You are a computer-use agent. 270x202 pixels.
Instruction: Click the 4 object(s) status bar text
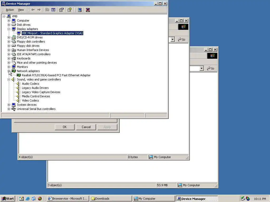[x=26, y=157]
